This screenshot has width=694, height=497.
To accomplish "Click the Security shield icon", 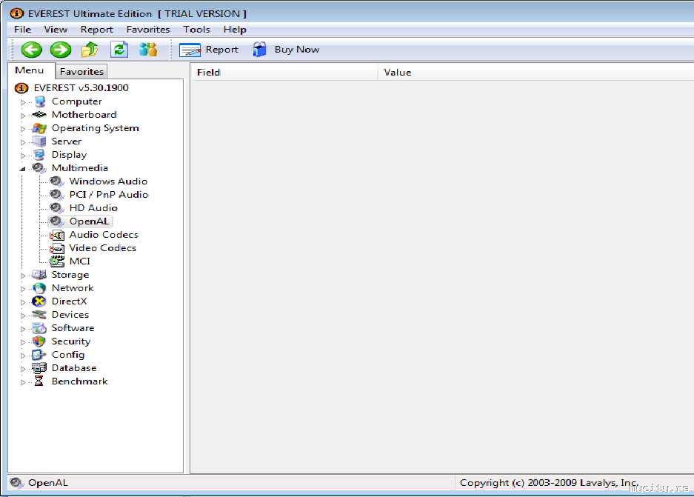I will (x=39, y=341).
